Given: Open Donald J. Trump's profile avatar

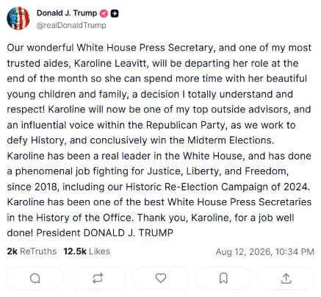Looking at the screenshot, I should (18, 18).
